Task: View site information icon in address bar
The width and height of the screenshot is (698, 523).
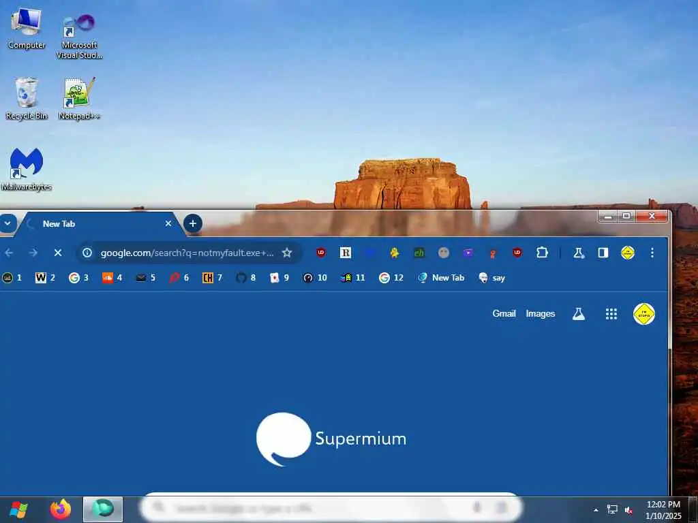Action: pos(87,253)
